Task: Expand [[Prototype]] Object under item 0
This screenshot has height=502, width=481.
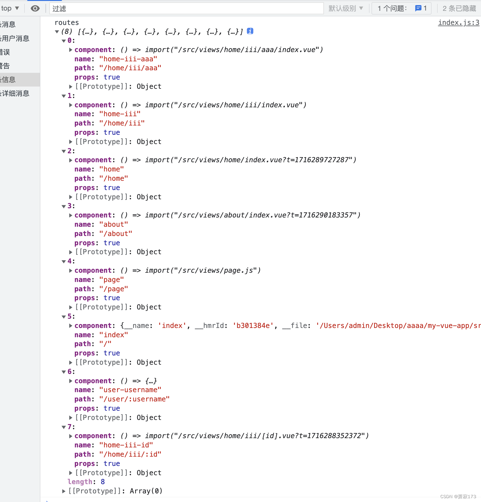Action: click(71, 87)
